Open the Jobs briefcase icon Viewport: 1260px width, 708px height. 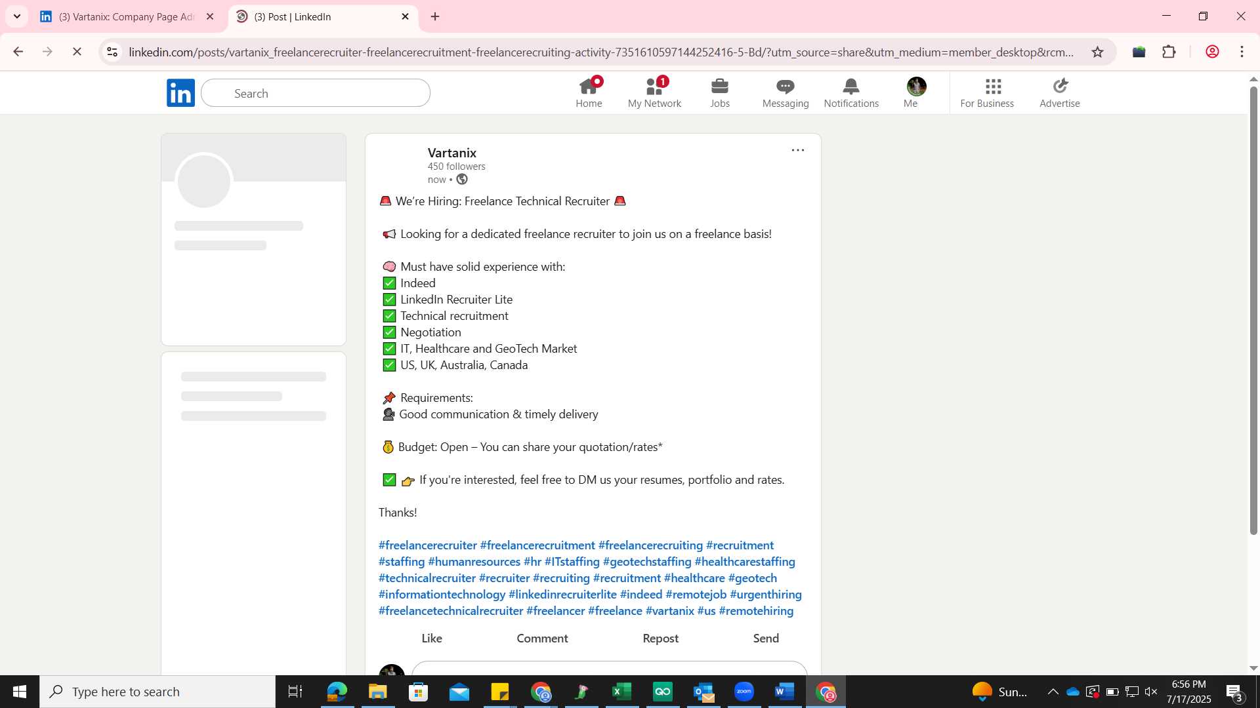point(720,87)
